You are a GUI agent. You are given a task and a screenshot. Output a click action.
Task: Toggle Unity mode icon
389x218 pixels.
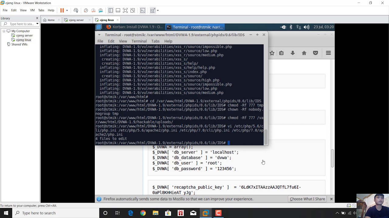tap(133, 10)
